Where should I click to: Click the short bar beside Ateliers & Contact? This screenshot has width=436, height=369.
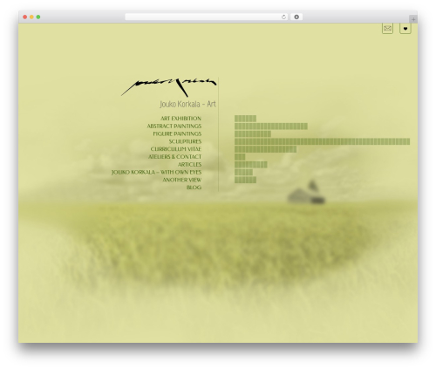[x=240, y=157]
